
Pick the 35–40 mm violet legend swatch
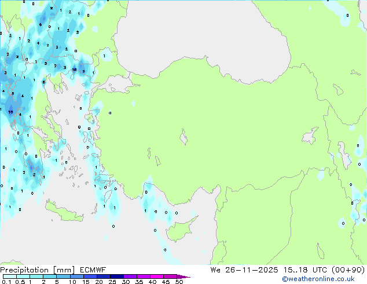click(x=144, y=276)
